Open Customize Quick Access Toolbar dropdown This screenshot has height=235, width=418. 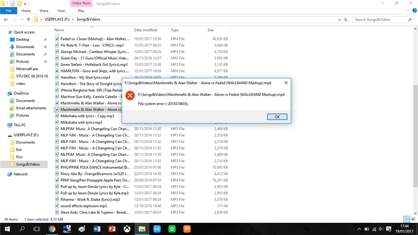coord(25,4)
